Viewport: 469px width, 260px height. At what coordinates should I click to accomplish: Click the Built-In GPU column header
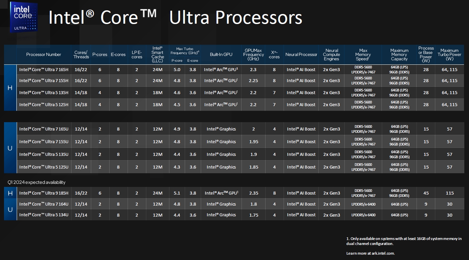tap(220, 54)
